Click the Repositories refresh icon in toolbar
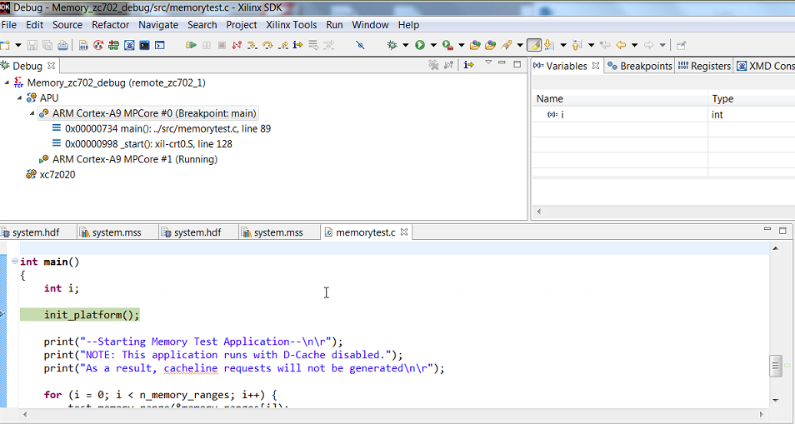The width and height of the screenshot is (795, 424). [98, 45]
